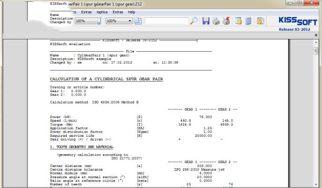Save the report with floppy icon

coord(206,21)
